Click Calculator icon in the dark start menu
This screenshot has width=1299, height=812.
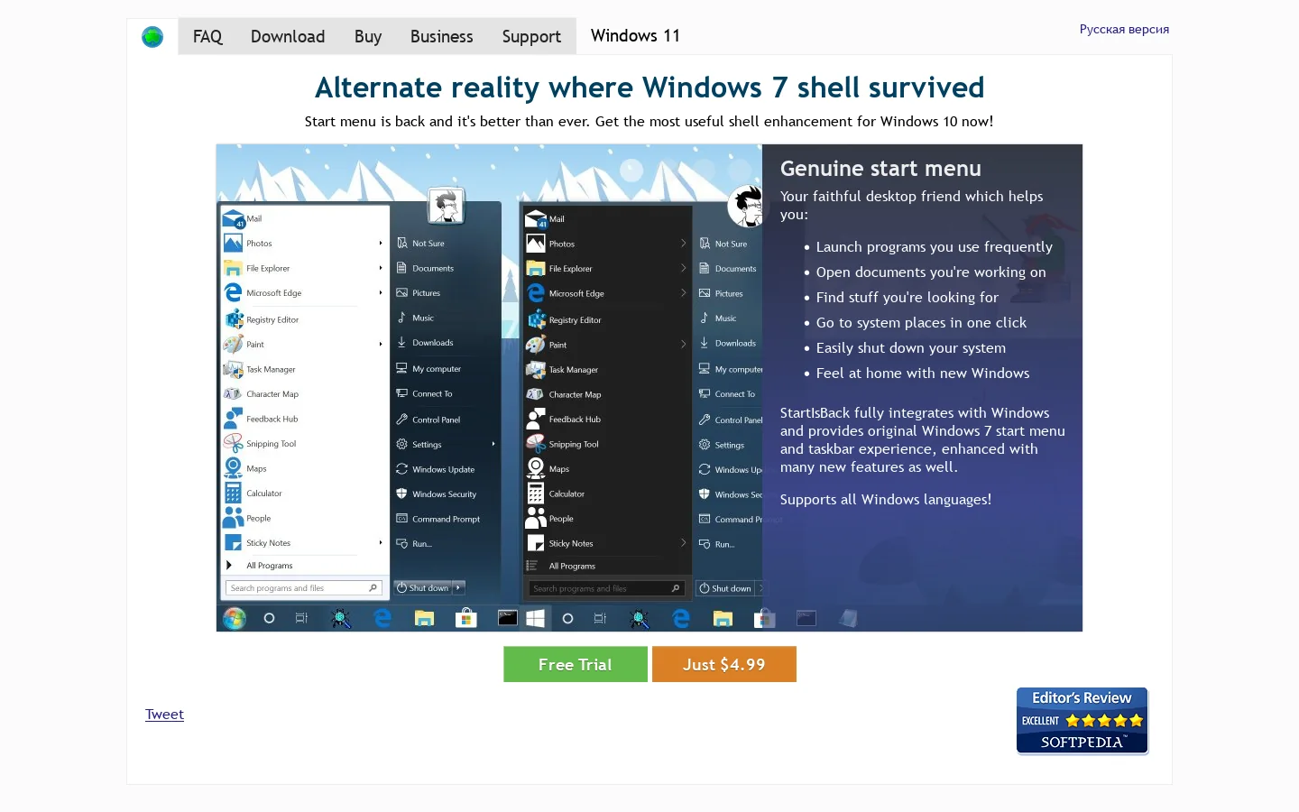pyautogui.click(x=536, y=494)
